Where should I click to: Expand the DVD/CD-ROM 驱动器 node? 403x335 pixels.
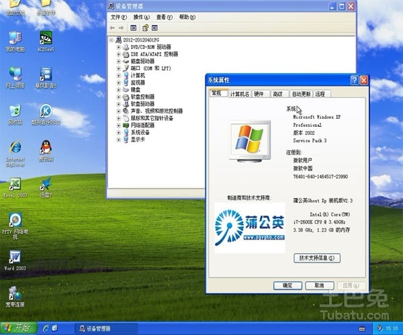coord(118,47)
